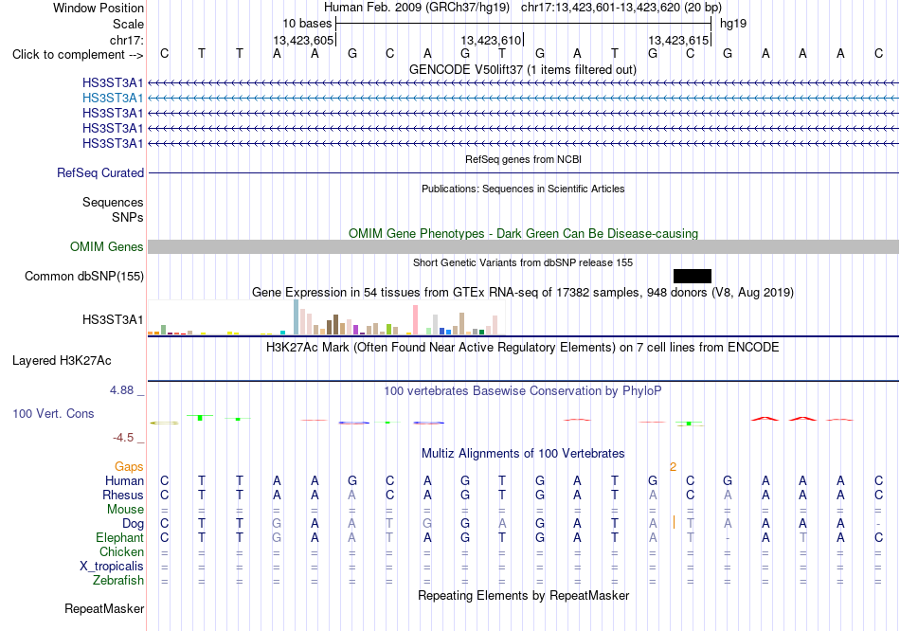The image size is (900, 631).
Task: Open 'Short Genetic Variants from dbSNP release 155'
Action: pos(523,262)
